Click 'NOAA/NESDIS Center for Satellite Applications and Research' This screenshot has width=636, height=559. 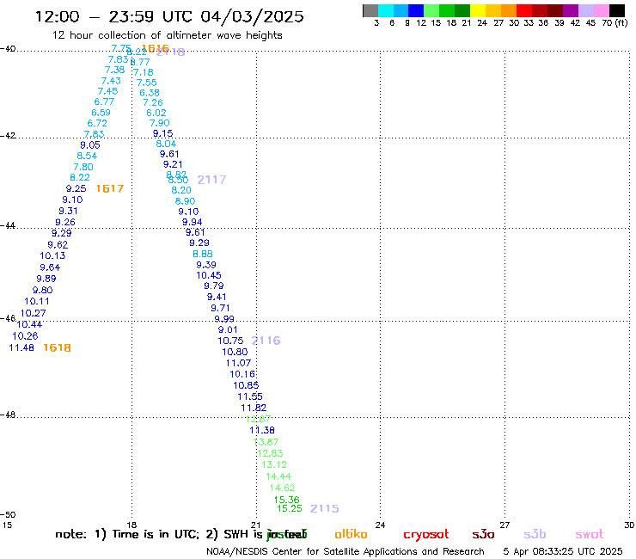[x=346, y=551]
